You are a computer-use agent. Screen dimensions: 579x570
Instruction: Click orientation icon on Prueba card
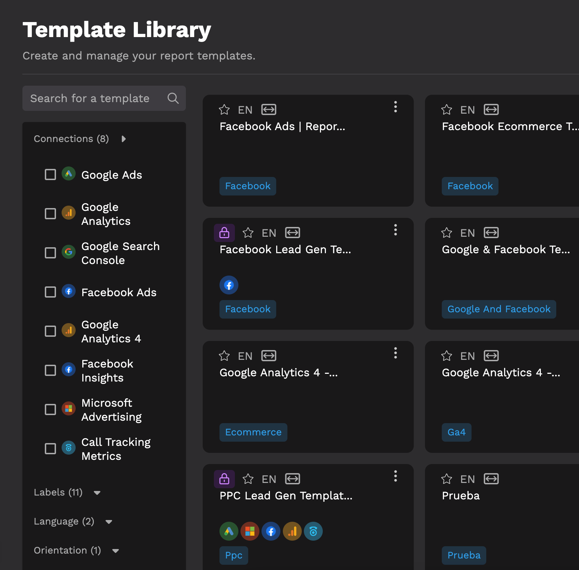491,479
